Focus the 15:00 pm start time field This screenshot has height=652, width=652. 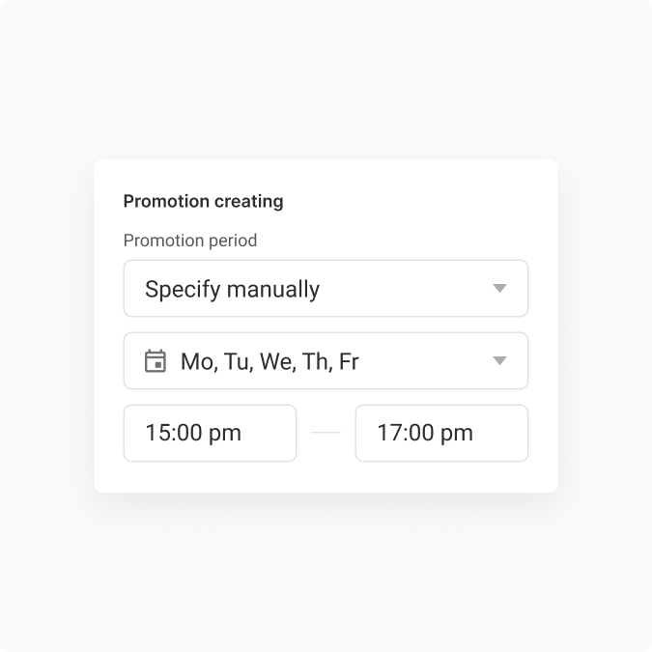210,434
